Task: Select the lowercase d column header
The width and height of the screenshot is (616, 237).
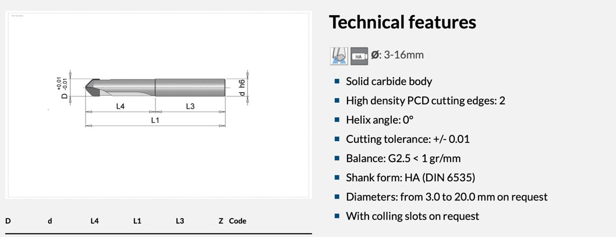Action: 50,221
